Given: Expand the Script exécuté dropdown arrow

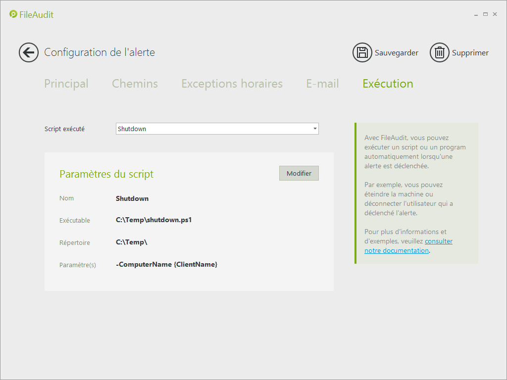Looking at the screenshot, I should tap(315, 129).
